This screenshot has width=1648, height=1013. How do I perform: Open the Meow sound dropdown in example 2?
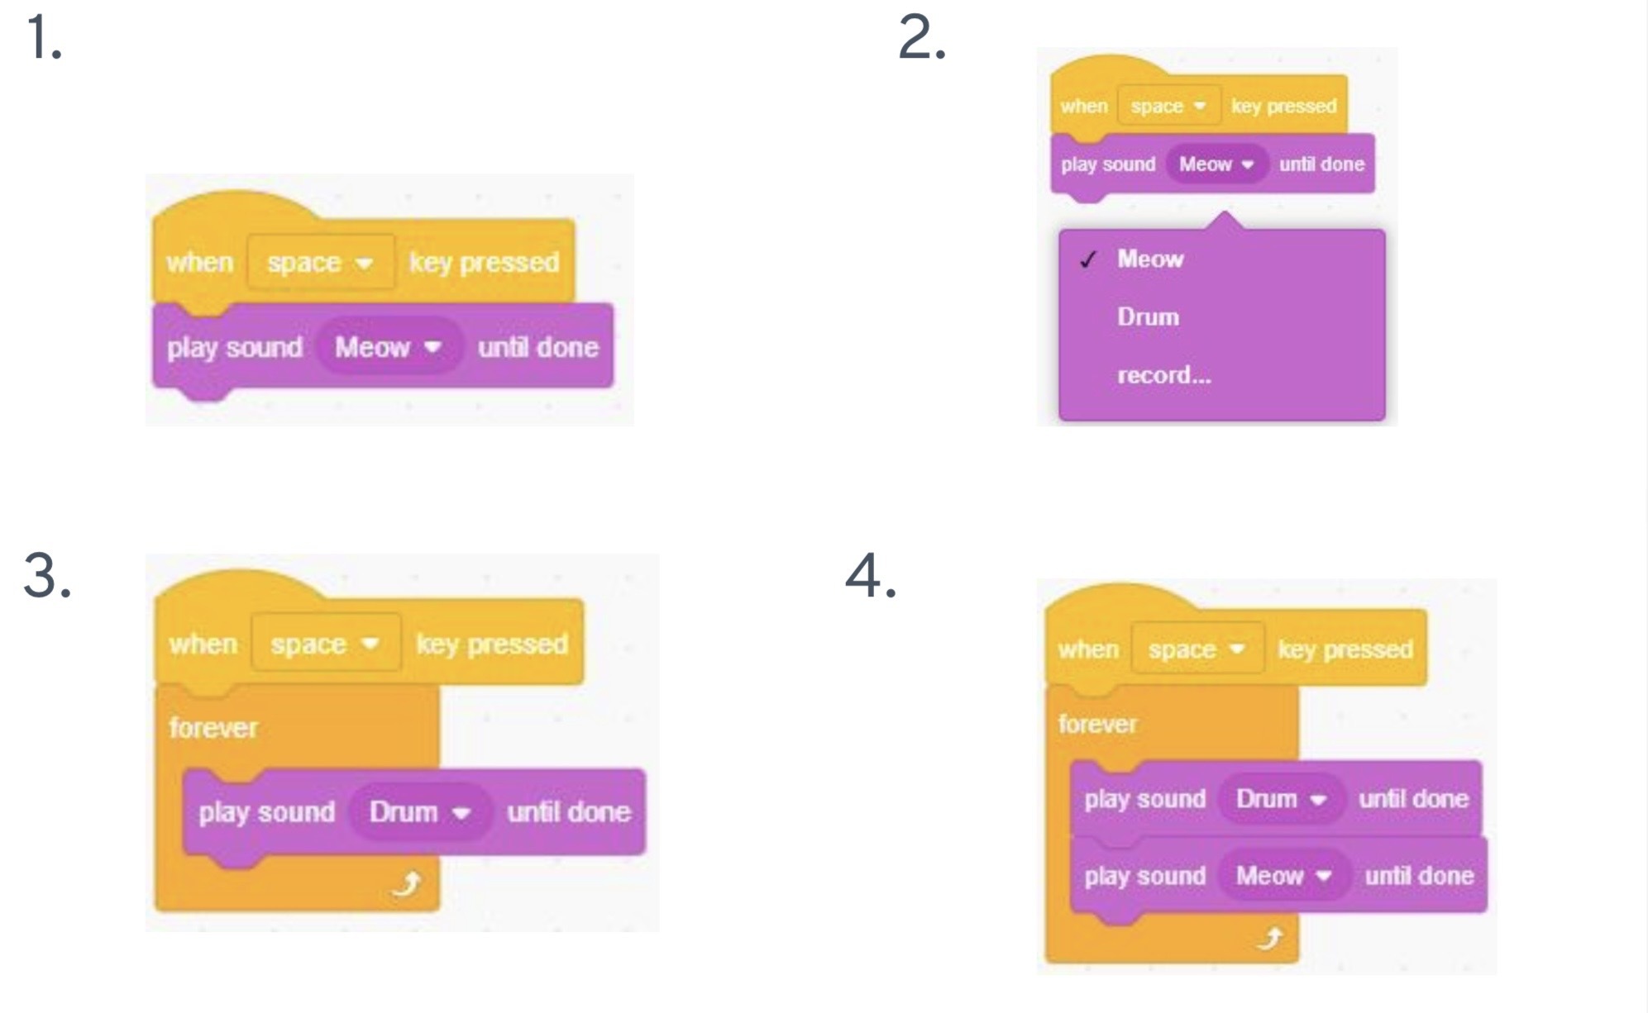click(x=1216, y=164)
